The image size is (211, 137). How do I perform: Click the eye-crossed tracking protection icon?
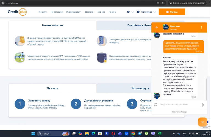158,3
